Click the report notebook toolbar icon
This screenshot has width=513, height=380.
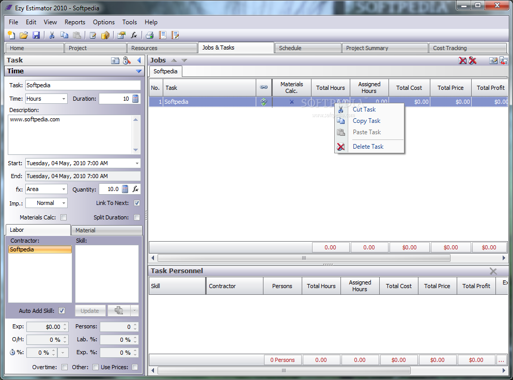click(x=163, y=35)
